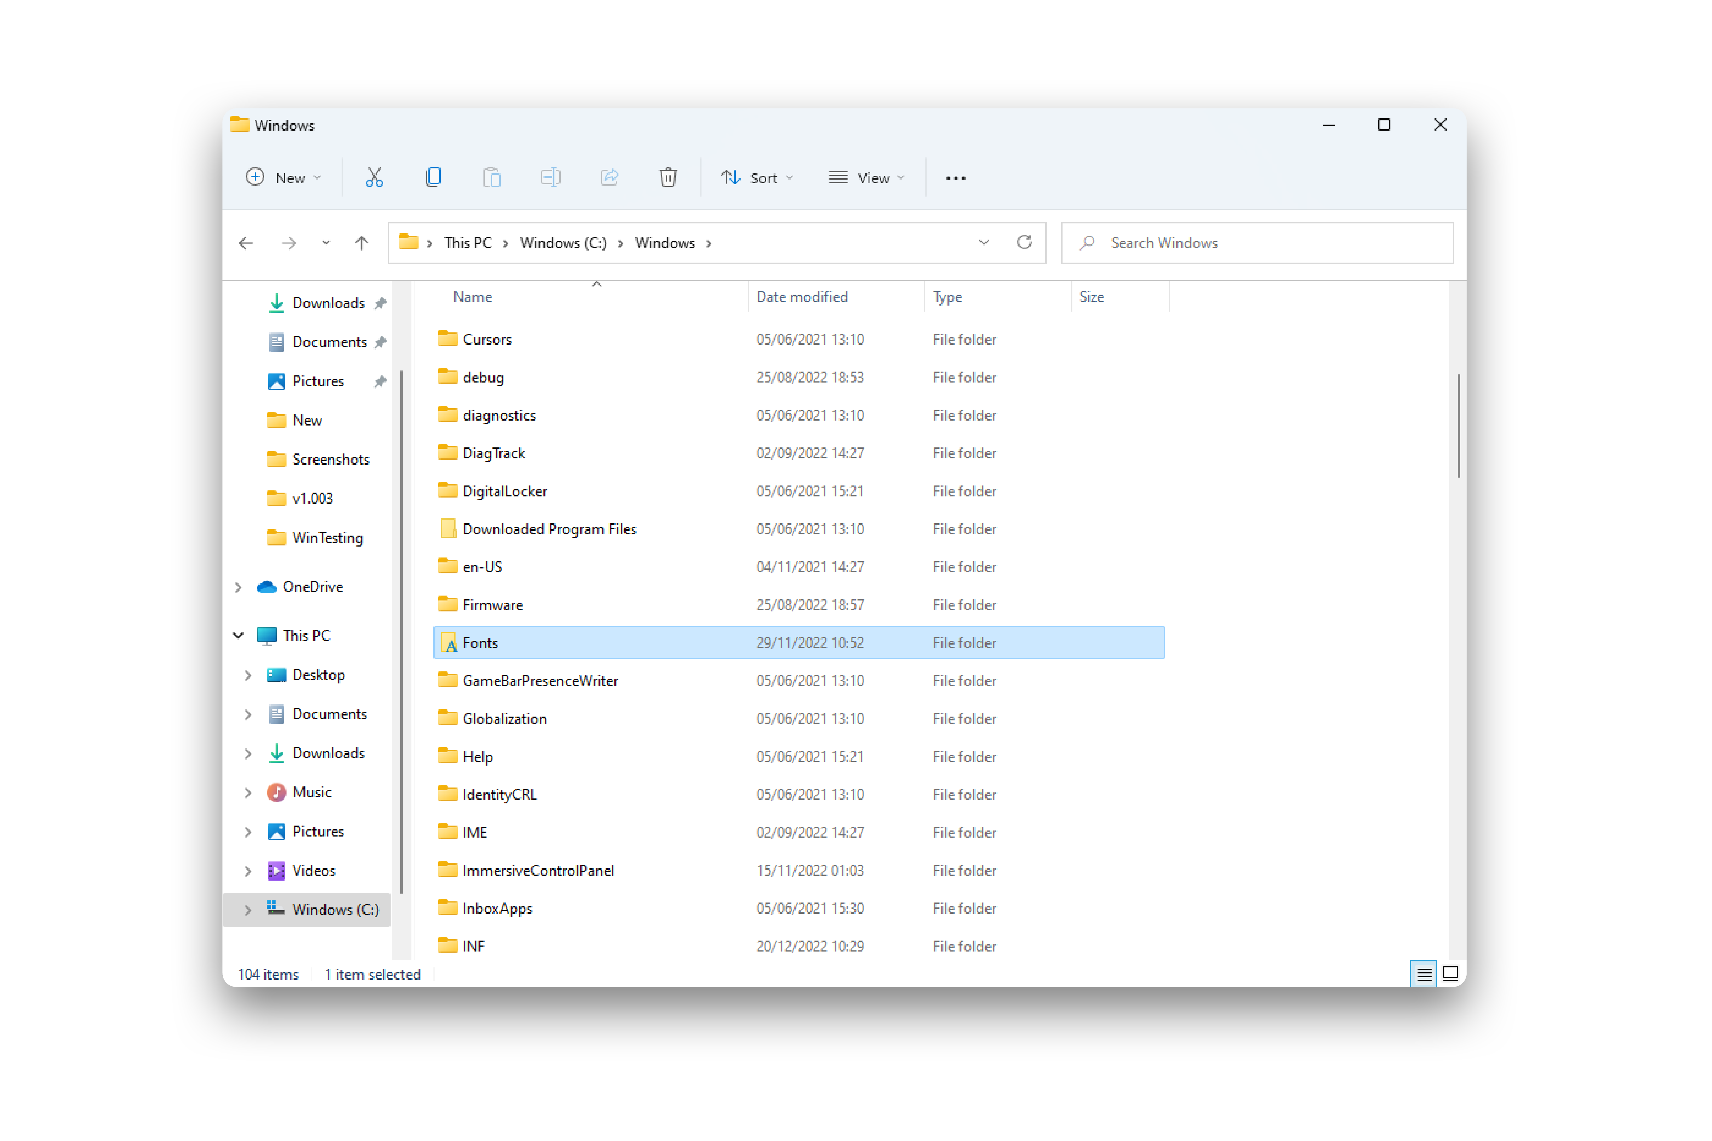Click the Downloaded Program Files folder icon

point(448,529)
